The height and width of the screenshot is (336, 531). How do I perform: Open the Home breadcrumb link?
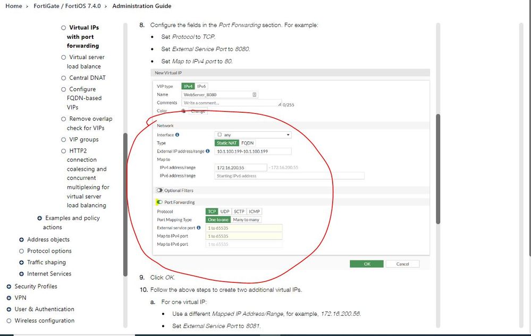tap(13, 6)
